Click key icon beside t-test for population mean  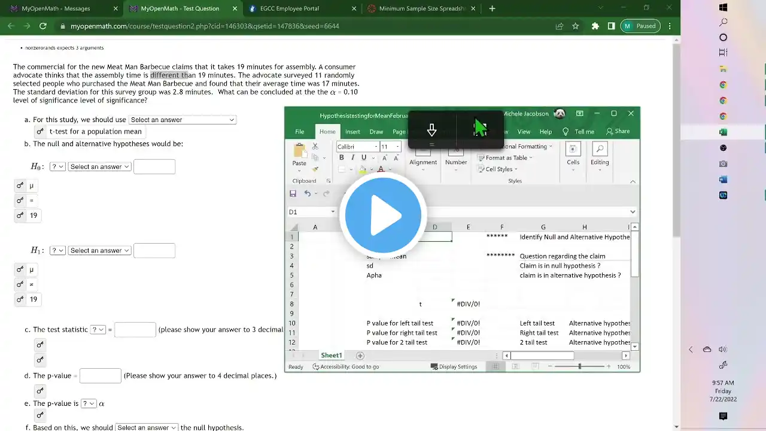point(40,132)
